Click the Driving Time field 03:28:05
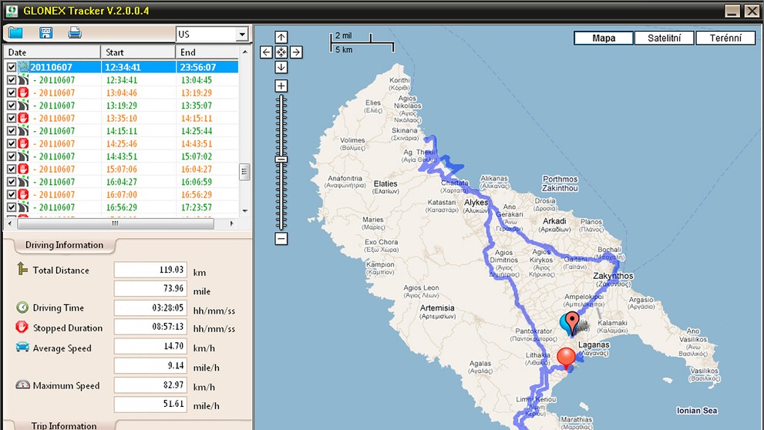Viewport: 764px width, 430px height. pyautogui.click(x=150, y=307)
